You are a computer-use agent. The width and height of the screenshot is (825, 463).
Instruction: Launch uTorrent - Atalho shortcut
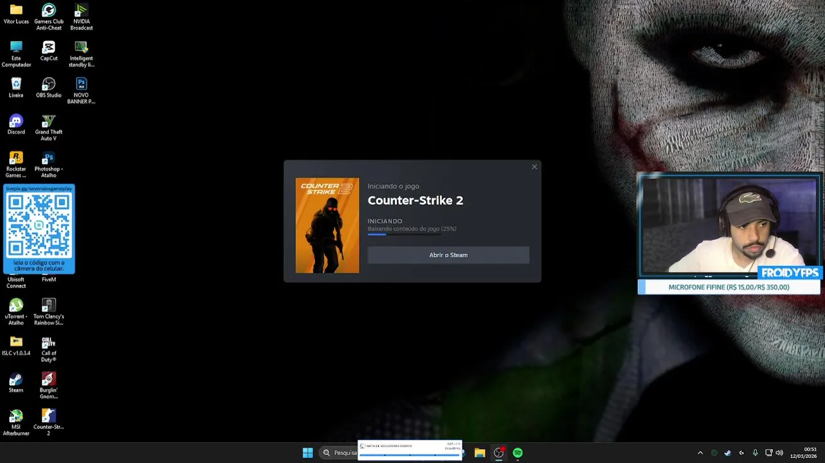[x=16, y=311]
